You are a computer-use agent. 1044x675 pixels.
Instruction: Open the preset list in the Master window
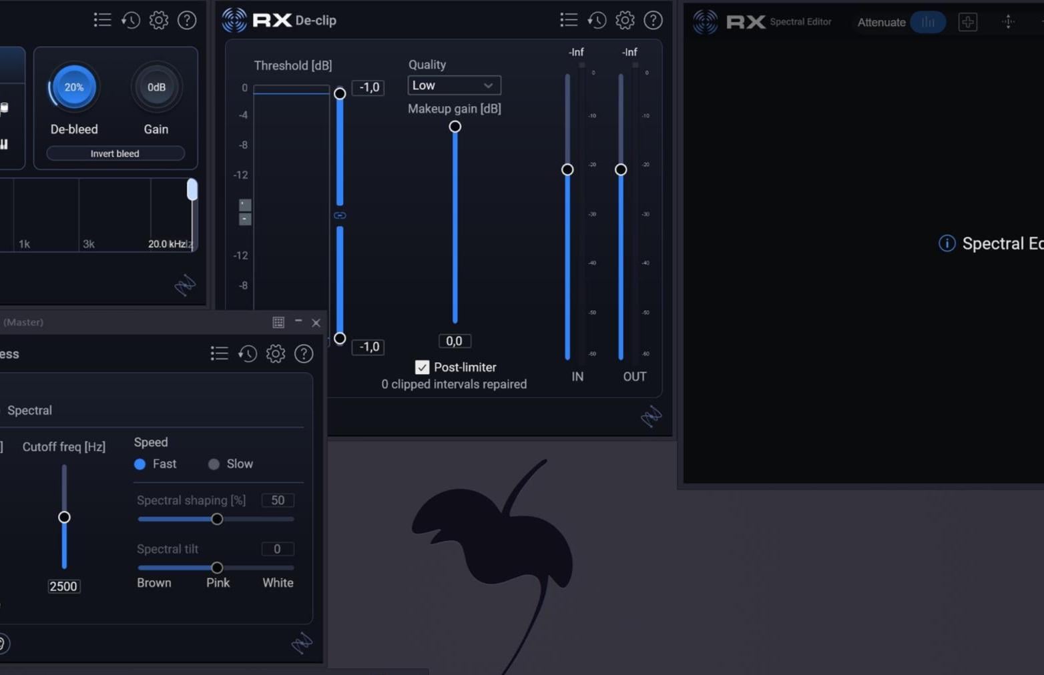(219, 354)
